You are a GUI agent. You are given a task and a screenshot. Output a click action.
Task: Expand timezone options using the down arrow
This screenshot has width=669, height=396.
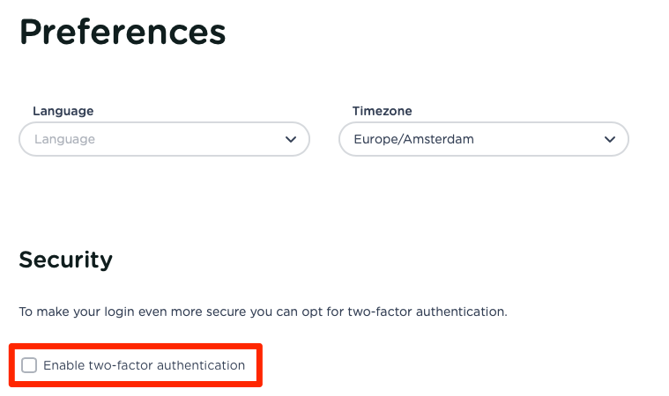[x=609, y=139]
